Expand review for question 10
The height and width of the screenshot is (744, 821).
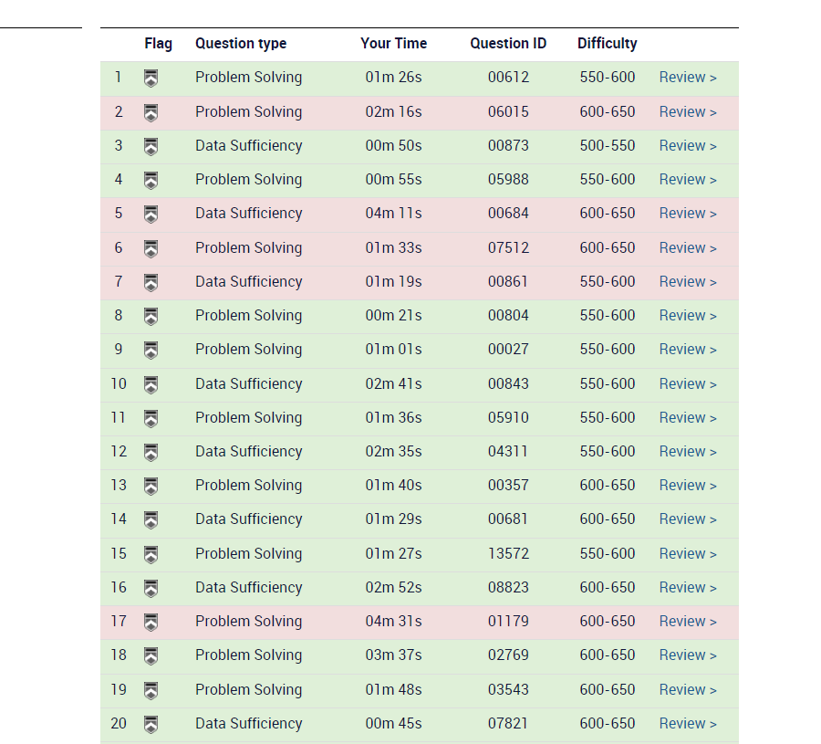pos(688,384)
